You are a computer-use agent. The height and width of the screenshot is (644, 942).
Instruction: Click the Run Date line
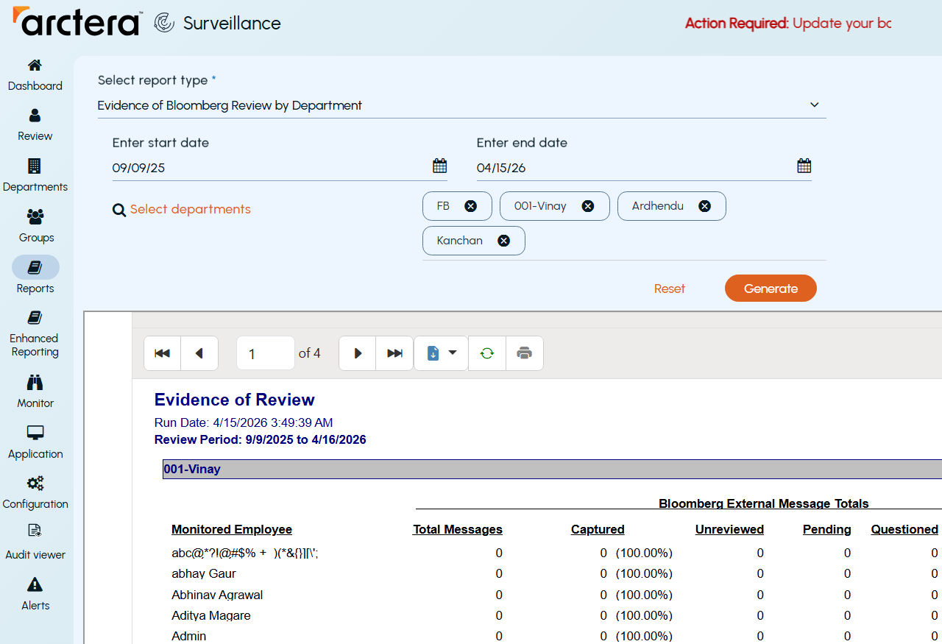tap(244, 422)
